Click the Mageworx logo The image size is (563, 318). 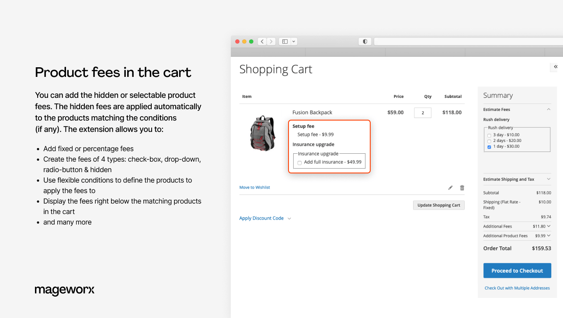pyautogui.click(x=64, y=290)
